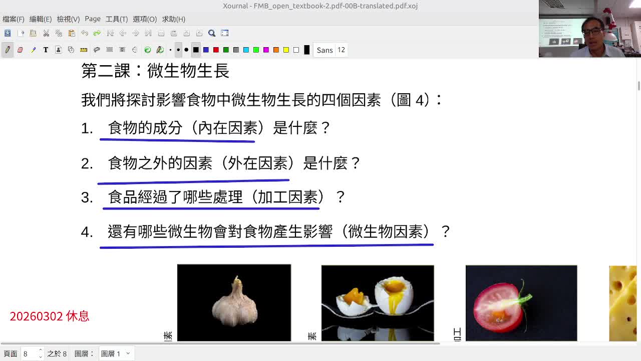Click the vertical scrollbar handle
Viewport: 641px width, 361px height.
639,86
